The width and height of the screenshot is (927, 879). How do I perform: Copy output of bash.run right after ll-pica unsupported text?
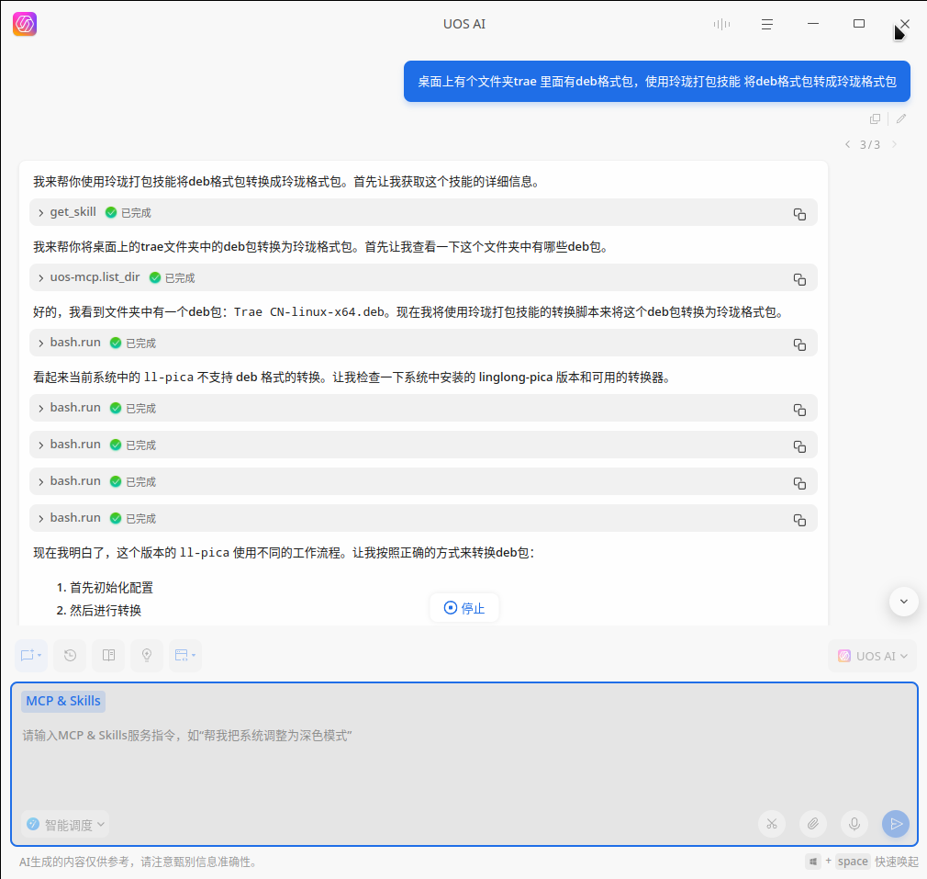[799, 410]
